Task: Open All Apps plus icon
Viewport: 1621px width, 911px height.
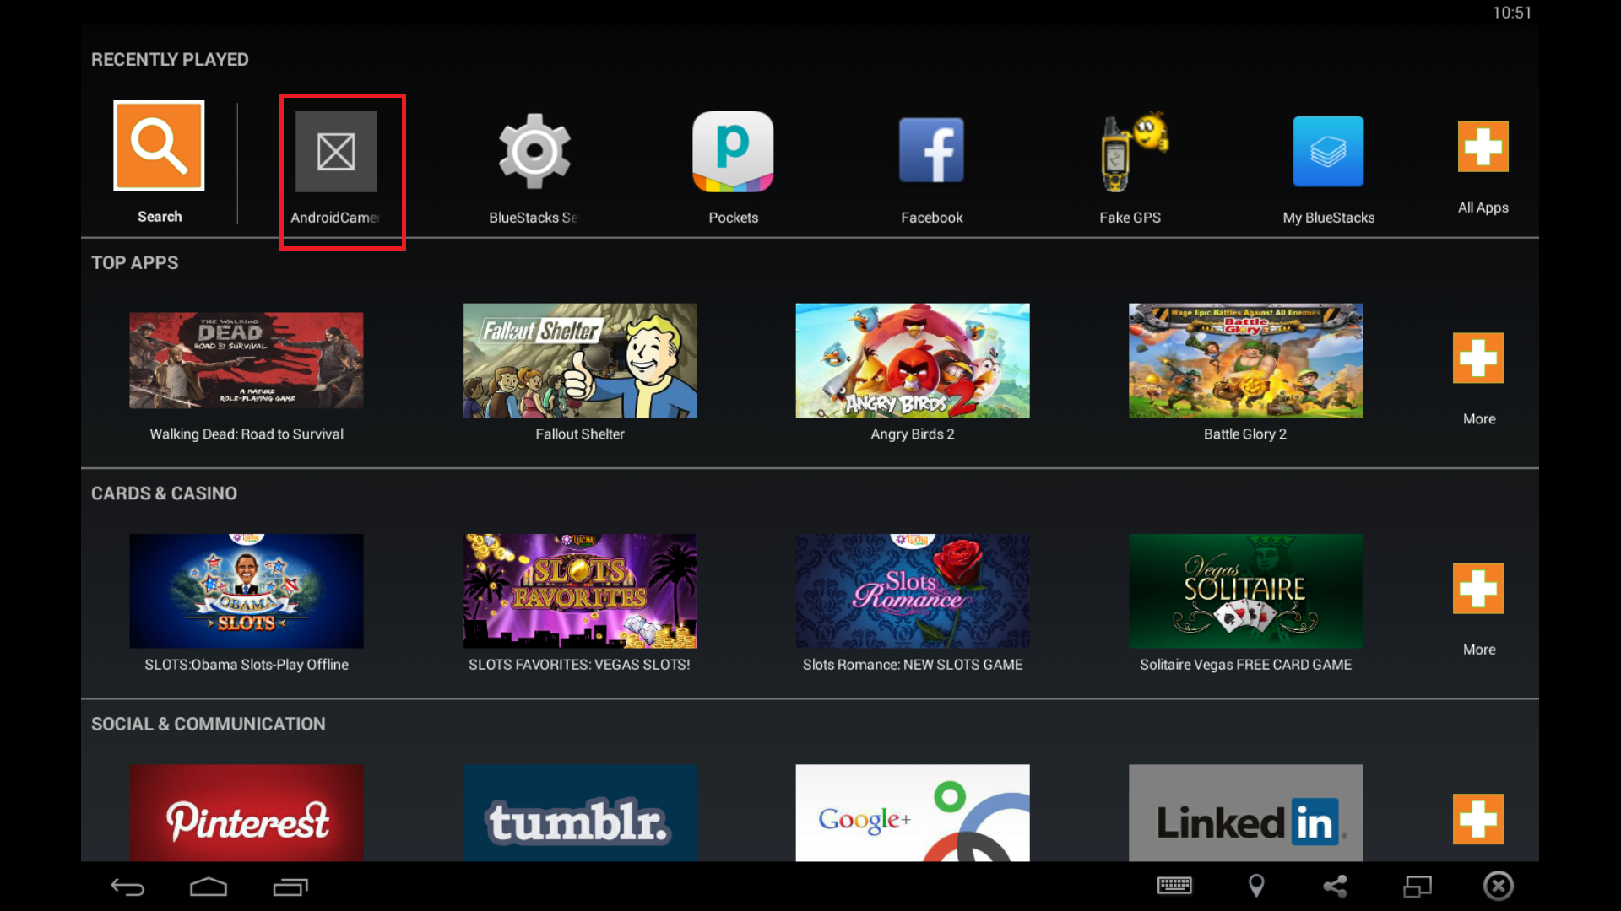Action: tap(1483, 147)
